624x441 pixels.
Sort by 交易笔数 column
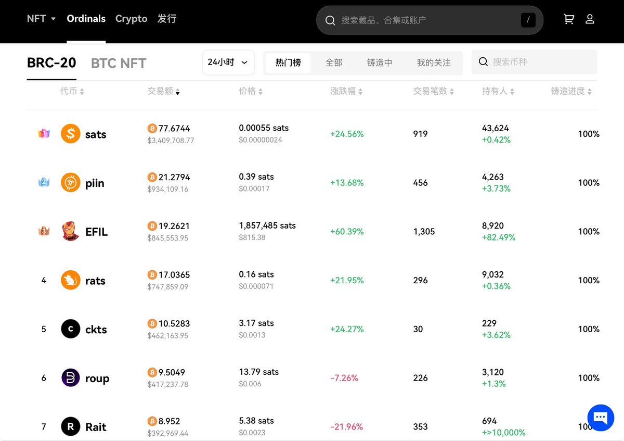pyautogui.click(x=434, y=91)
